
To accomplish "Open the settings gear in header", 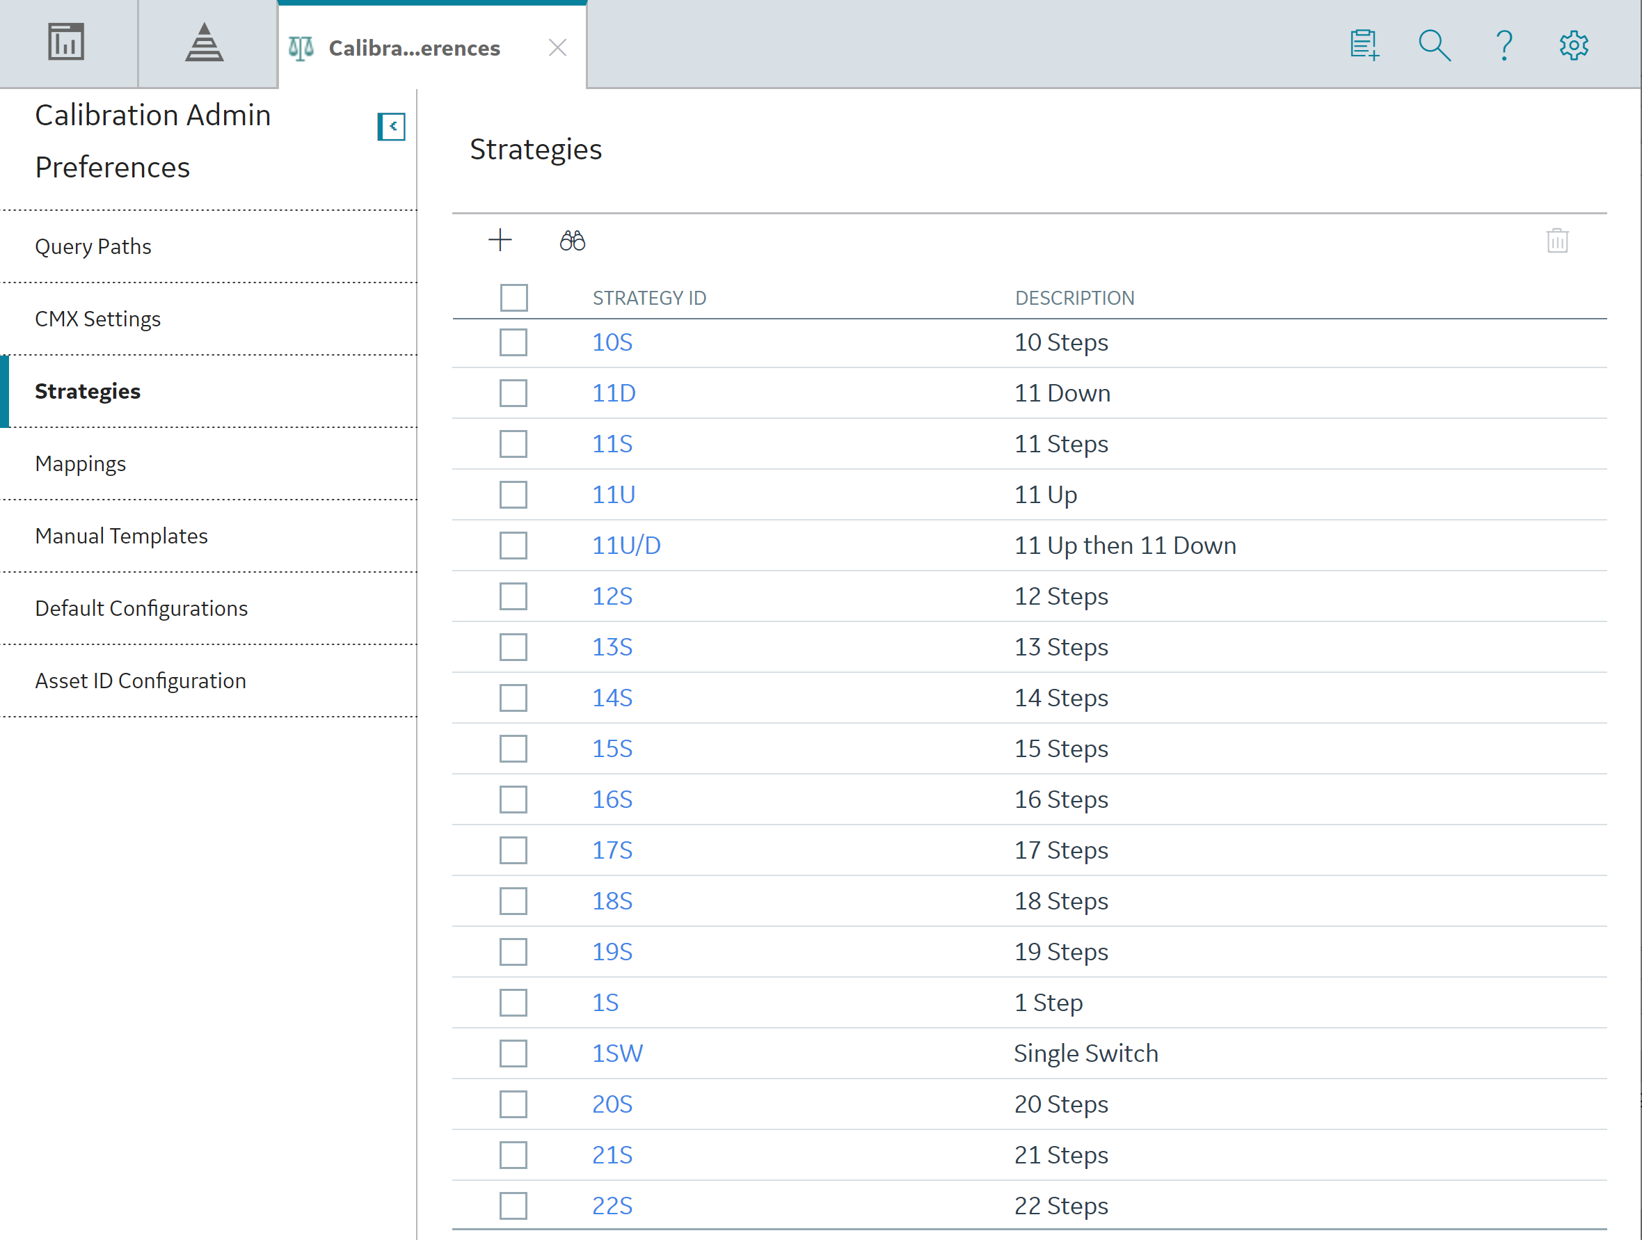I will [1574, 45].
